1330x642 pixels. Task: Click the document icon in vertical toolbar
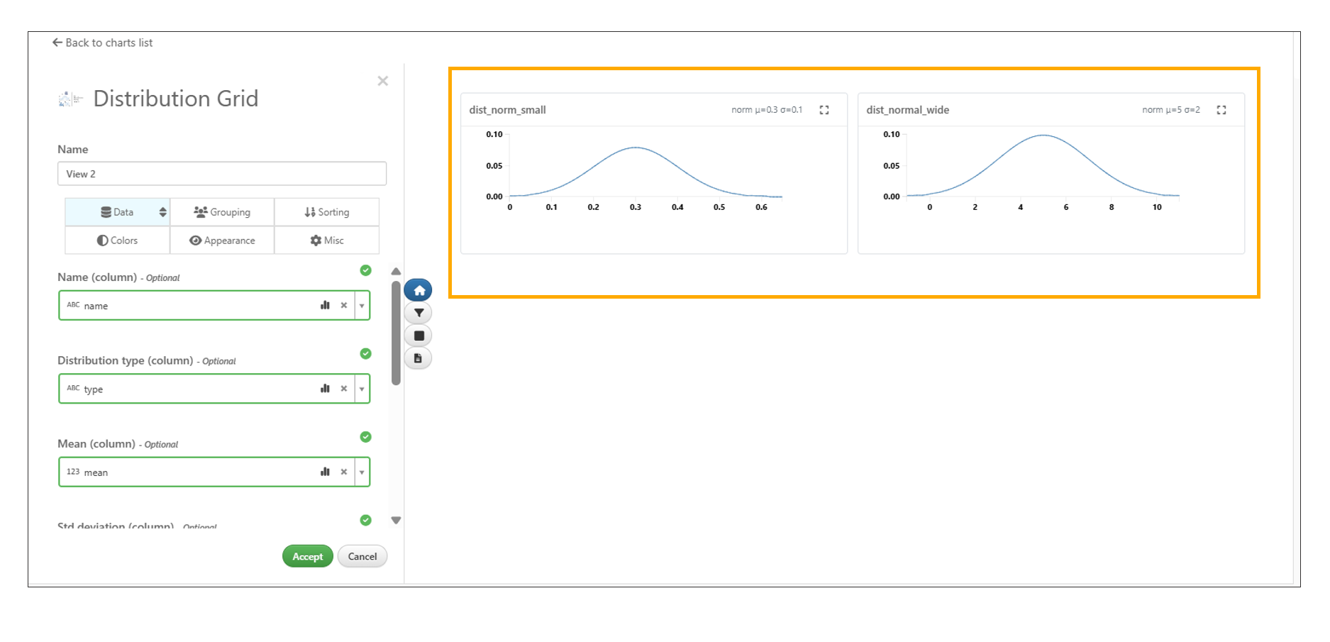click(419, 358)
